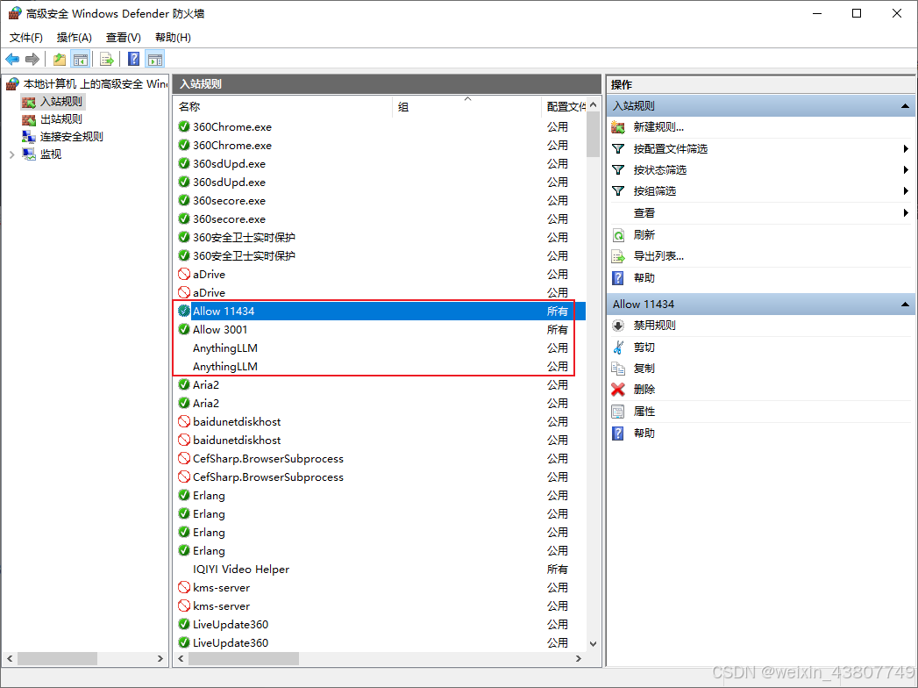Open the 按状态筛选 submenu arrow

click(906, 170)
